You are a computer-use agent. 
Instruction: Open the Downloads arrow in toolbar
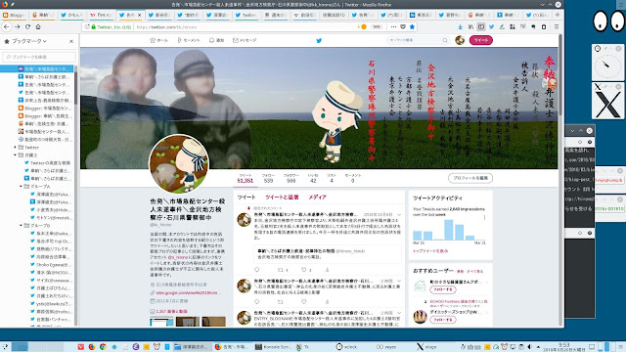(x=461, y=26)
